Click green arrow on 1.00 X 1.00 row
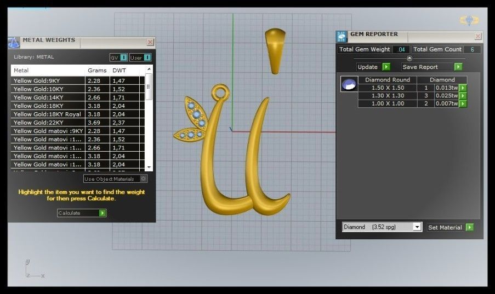Viewport: 495px width, 294px height. (463, 103)
